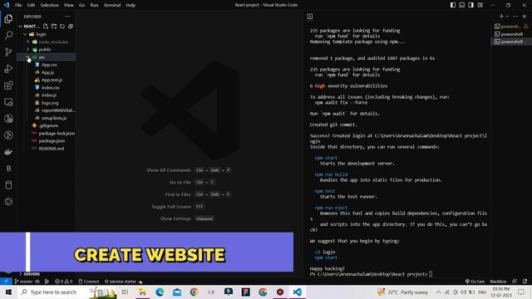The image size is (532, 299).
Task: Open Customize Layout button in title bar
Action: point(480,5)
